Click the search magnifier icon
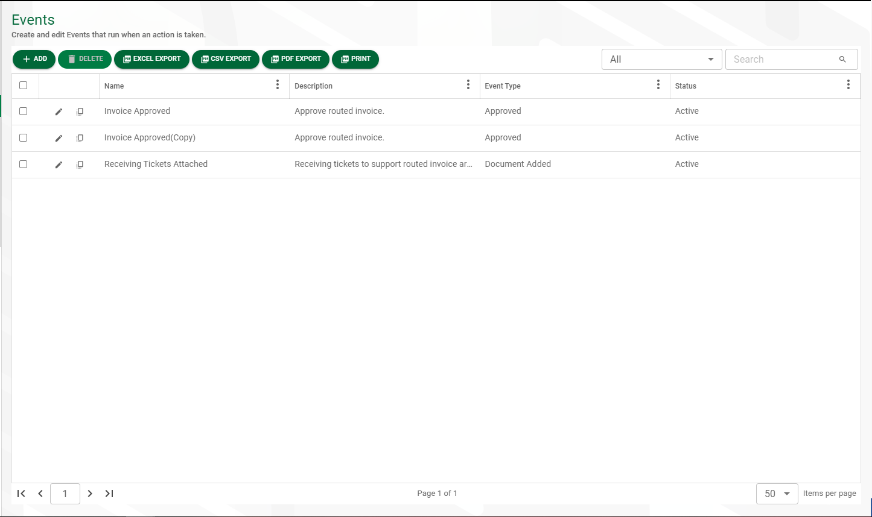This screenshot has height=517, width=872. point(842,59)
